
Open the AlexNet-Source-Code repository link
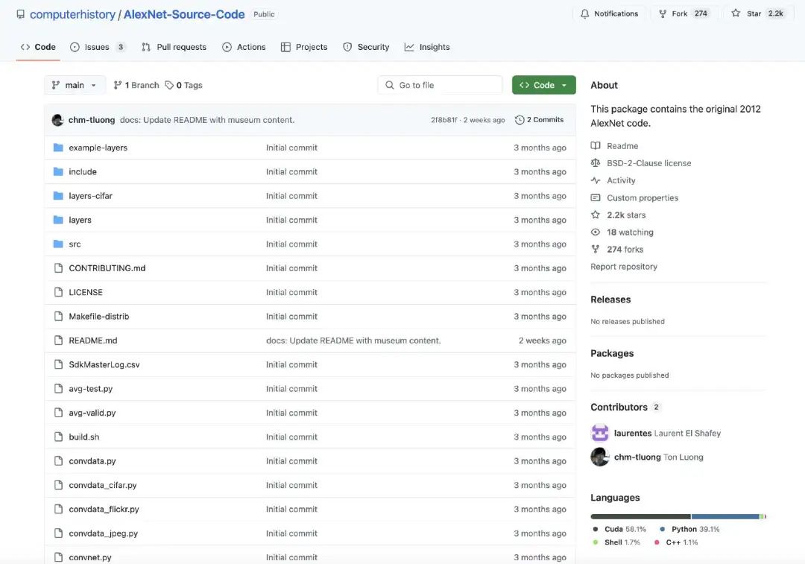pos(184,14)
